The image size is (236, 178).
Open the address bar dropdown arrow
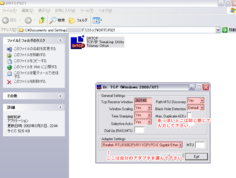point(218,30)
